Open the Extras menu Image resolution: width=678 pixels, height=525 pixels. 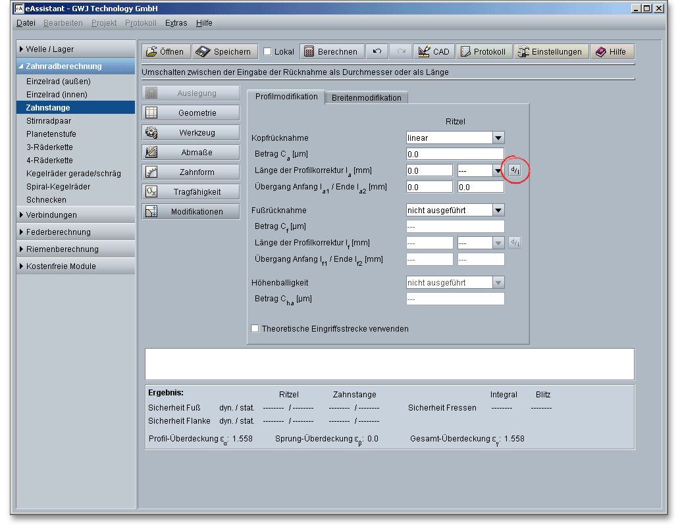tap(176, 23)
